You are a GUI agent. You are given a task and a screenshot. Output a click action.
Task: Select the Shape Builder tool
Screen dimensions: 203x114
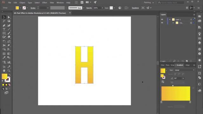click(4, 49)
